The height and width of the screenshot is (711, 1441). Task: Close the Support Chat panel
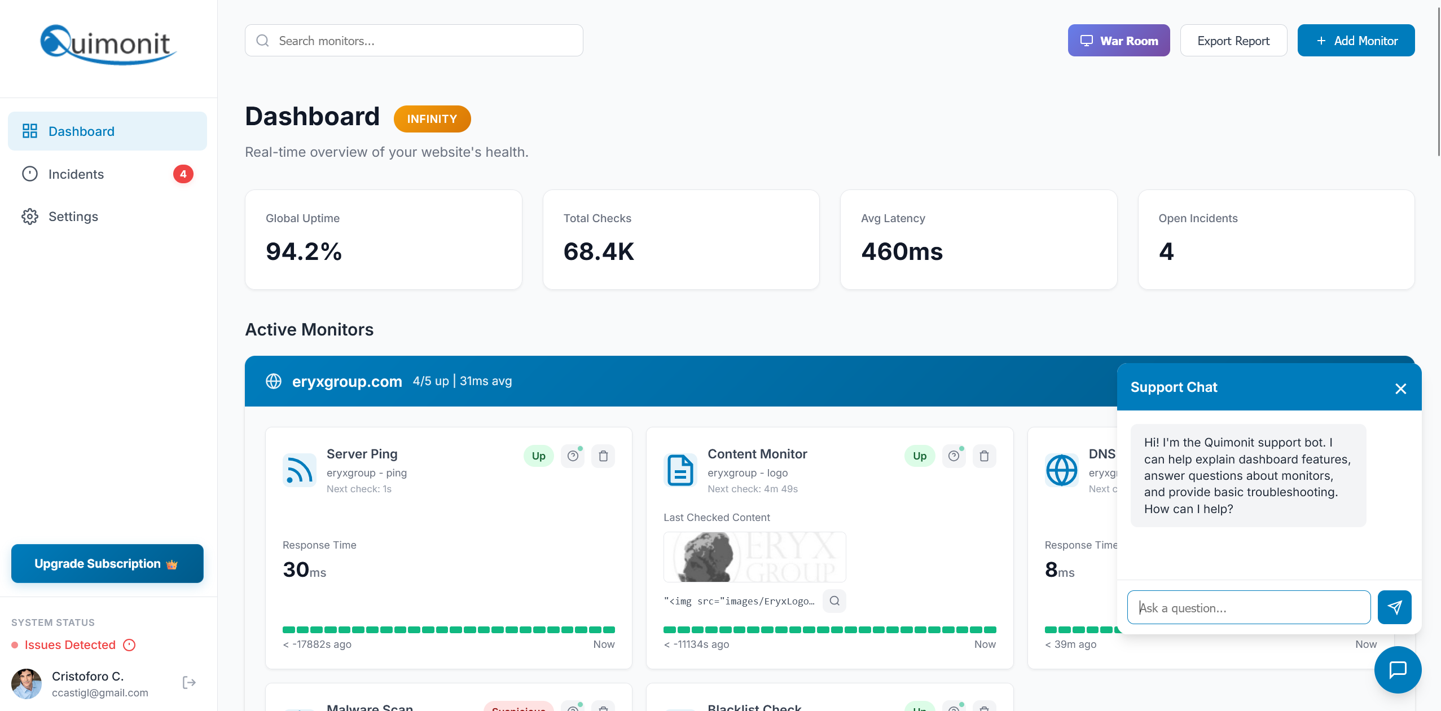click(x=1400, y=388)
